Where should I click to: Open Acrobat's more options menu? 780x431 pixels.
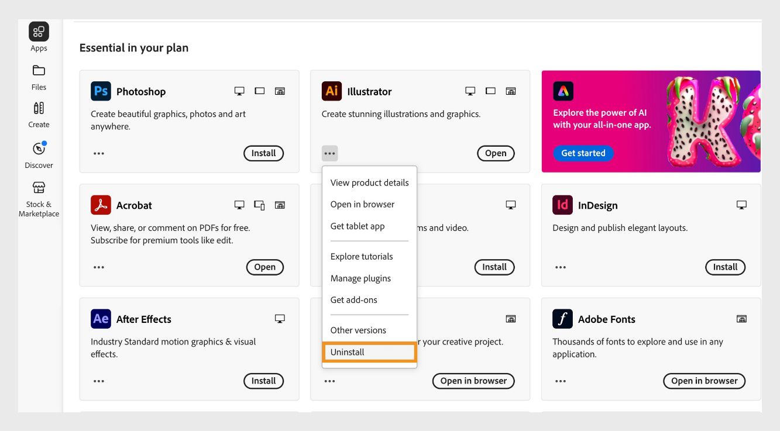point(99,267)
